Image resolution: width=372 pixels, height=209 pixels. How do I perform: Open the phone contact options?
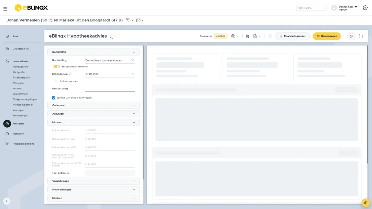click(x=130, y=20)
